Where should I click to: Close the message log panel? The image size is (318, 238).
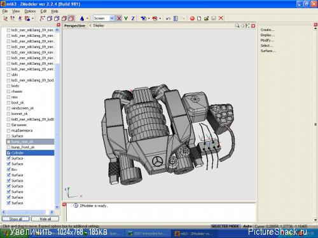(x=64, y=204)
